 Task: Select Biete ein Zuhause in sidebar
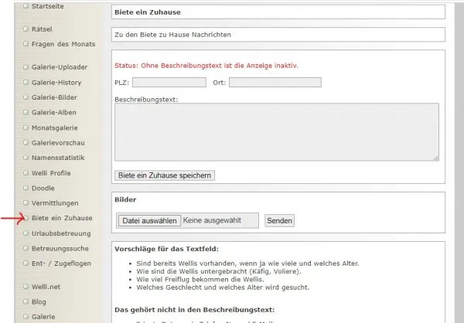pyautogui.click(x=62, y=218)
